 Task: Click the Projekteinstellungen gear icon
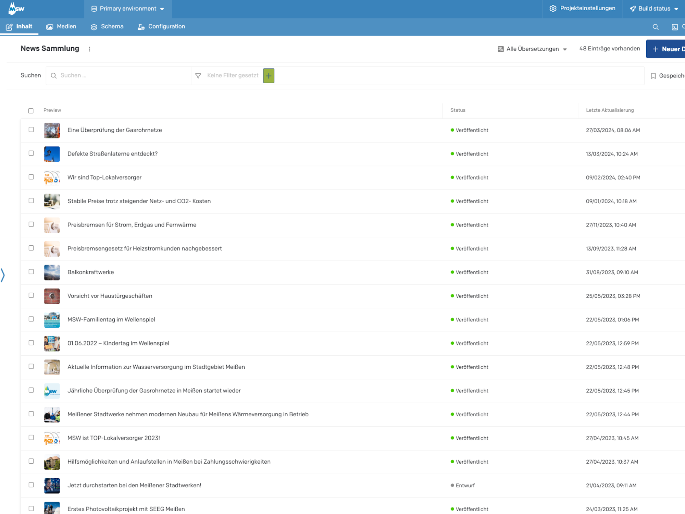coord(553,9)
